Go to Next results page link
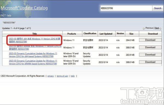Screen dimensions: 164x105 tap(157, 28)
